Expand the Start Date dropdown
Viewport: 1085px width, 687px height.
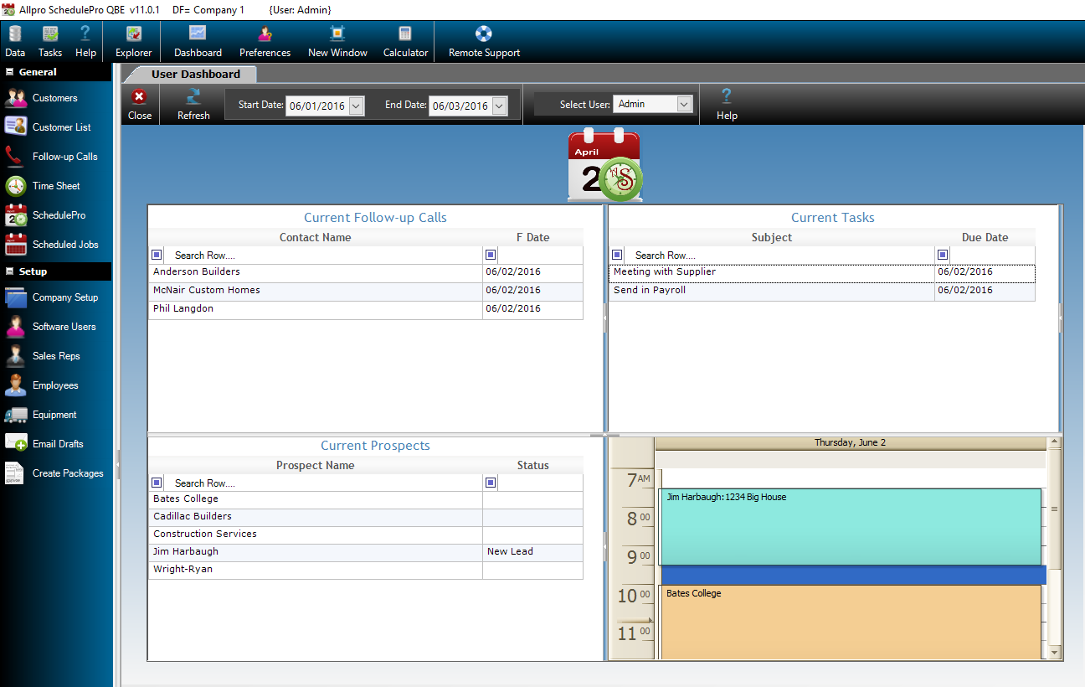click(x=356, y=106)
